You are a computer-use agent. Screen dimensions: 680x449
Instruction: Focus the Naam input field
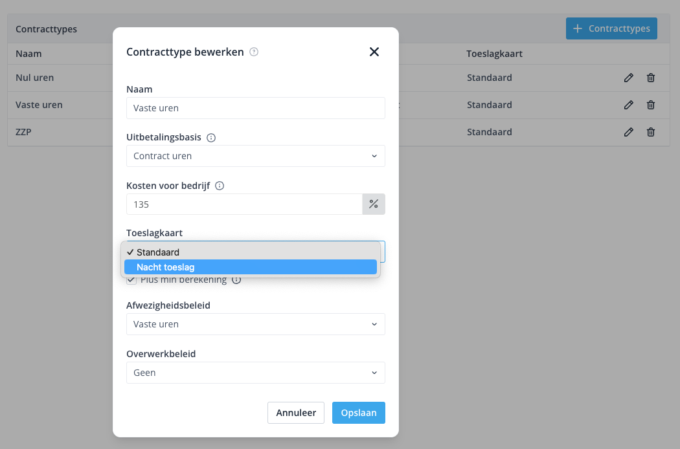(255, 108)
